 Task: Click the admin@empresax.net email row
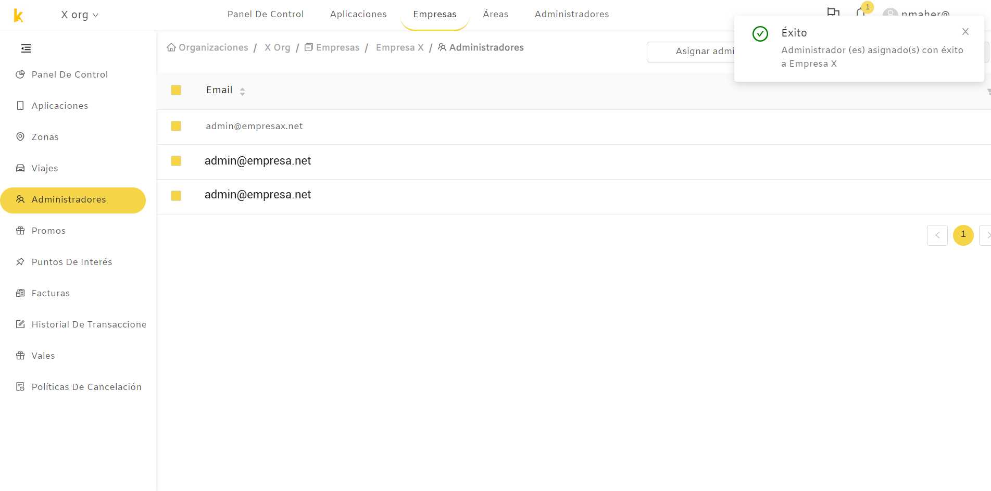(x=254, y=126)
